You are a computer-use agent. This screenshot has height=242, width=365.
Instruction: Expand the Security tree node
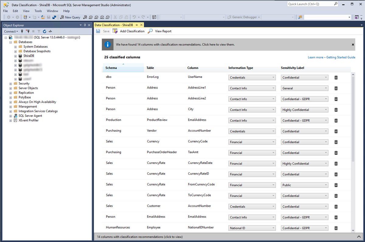[11, 84]
